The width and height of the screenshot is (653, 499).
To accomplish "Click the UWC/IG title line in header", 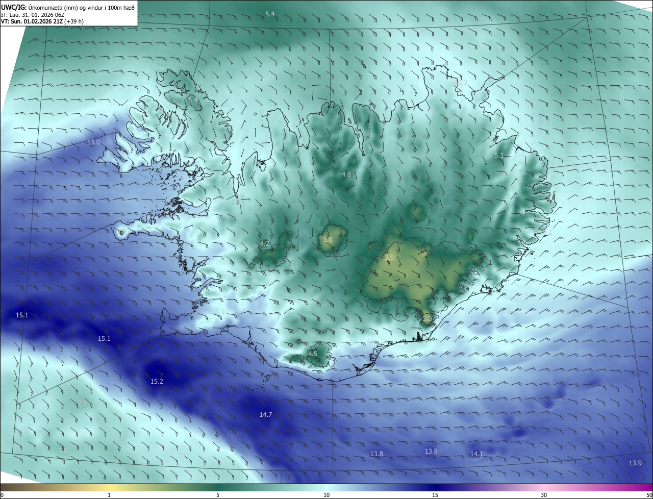I will click(x=68, y=7).
